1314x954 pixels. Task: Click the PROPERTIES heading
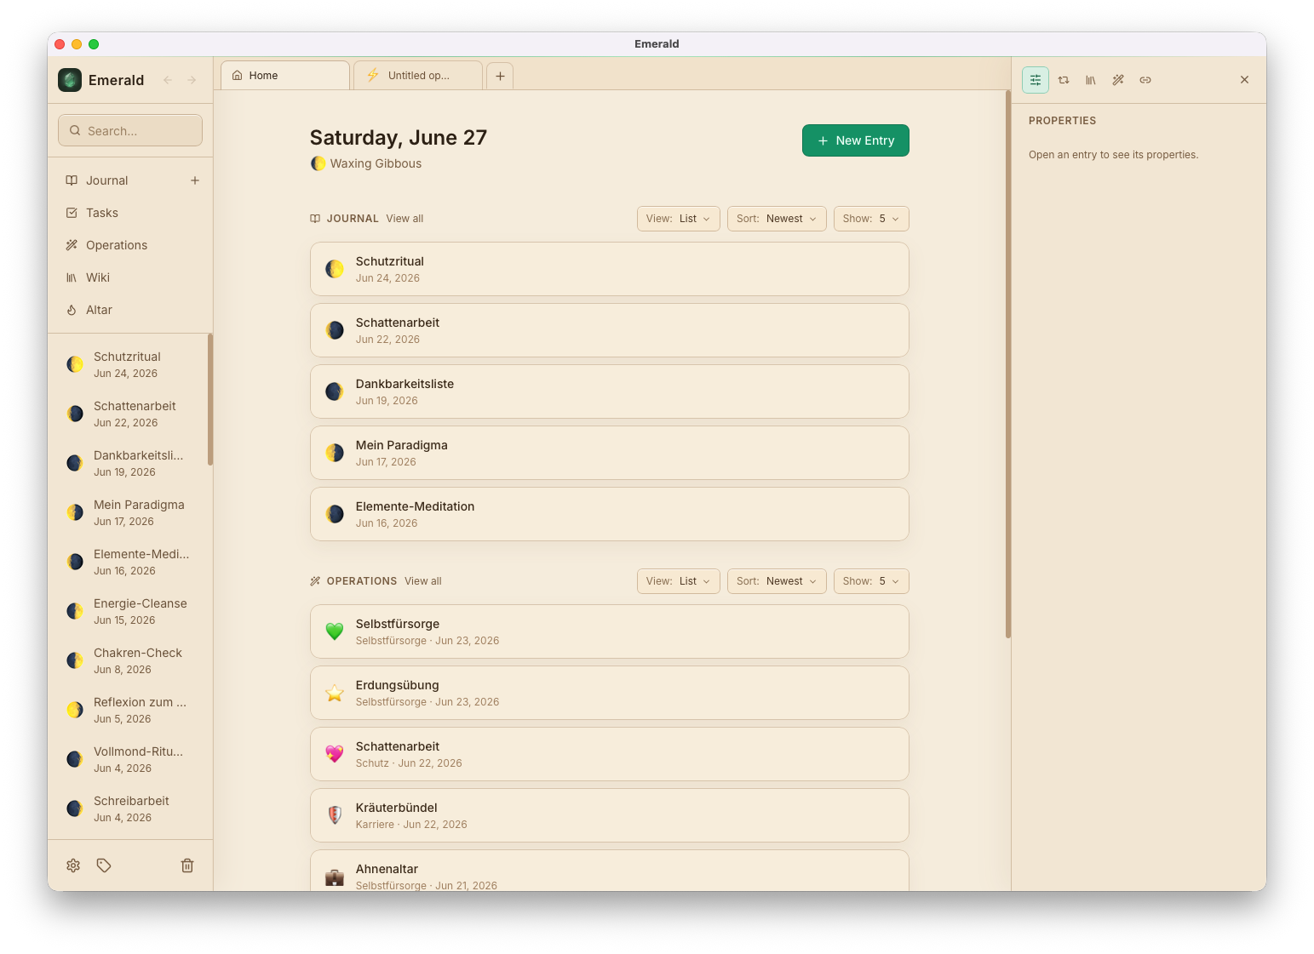[1062, 121]
